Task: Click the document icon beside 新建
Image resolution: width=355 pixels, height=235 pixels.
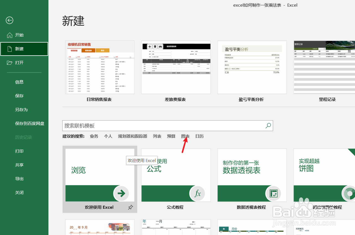Action: pyautogui.click(x=10, y=49)
